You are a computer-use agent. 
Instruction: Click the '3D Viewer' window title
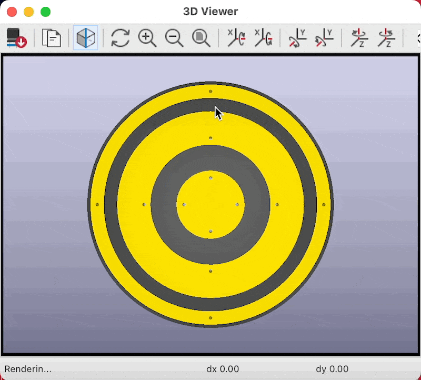pyautogui.click(x=210, y=12)
